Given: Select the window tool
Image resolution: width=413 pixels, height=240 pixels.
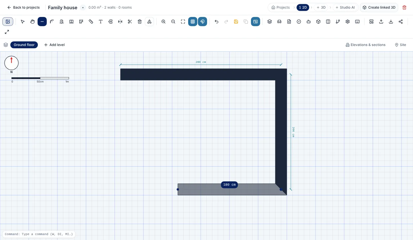Looking at the screenshot, I should [71, 22].
